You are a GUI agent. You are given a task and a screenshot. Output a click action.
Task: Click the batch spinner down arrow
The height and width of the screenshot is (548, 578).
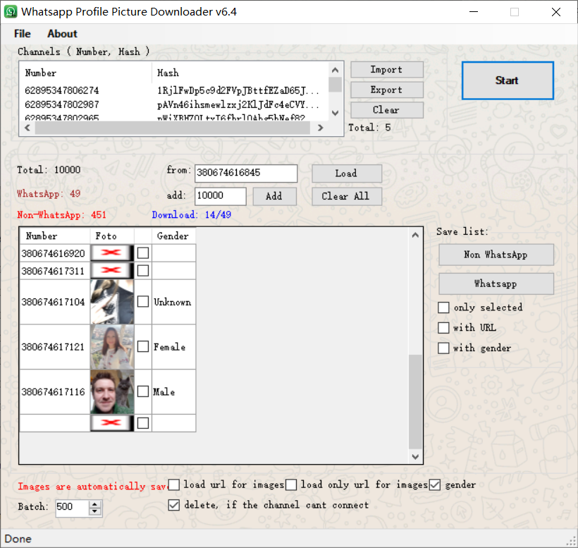(94, 511)
